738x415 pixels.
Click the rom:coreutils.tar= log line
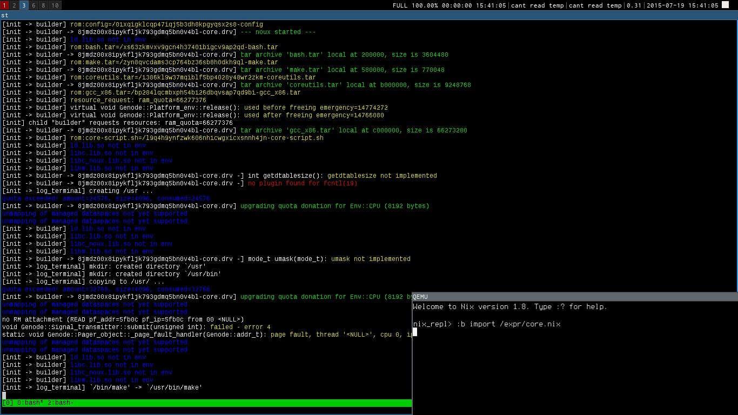click(x=159, y=77)
